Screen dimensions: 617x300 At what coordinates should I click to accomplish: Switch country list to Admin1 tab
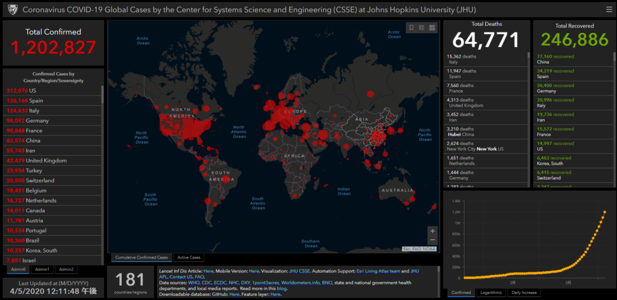click(x=42, y=269)
